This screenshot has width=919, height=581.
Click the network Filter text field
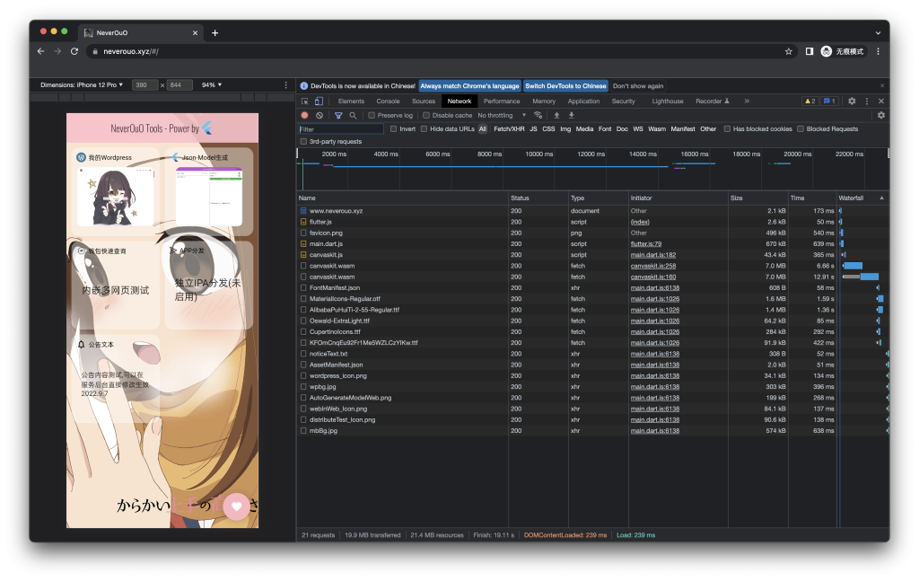click(x=341, y=129)
